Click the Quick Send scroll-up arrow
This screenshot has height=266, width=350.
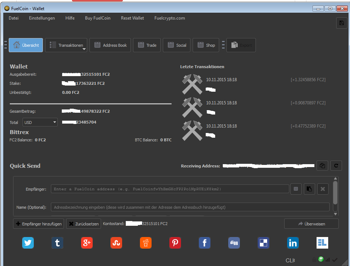[335, 178]
